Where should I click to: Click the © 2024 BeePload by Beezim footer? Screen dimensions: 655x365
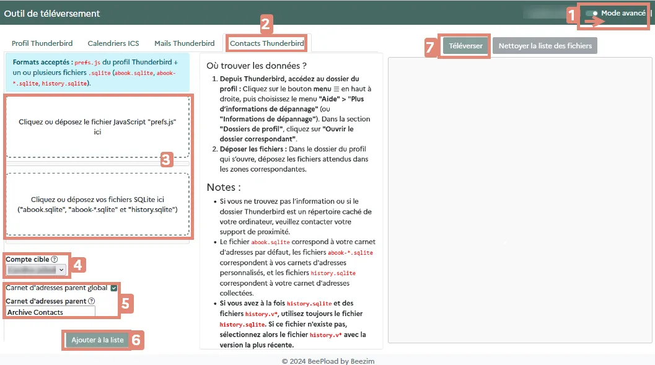point(328,361)
